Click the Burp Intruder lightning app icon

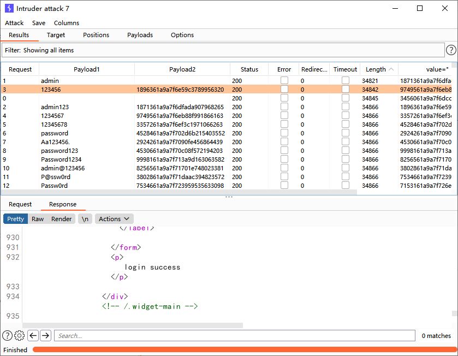(9, 8)
